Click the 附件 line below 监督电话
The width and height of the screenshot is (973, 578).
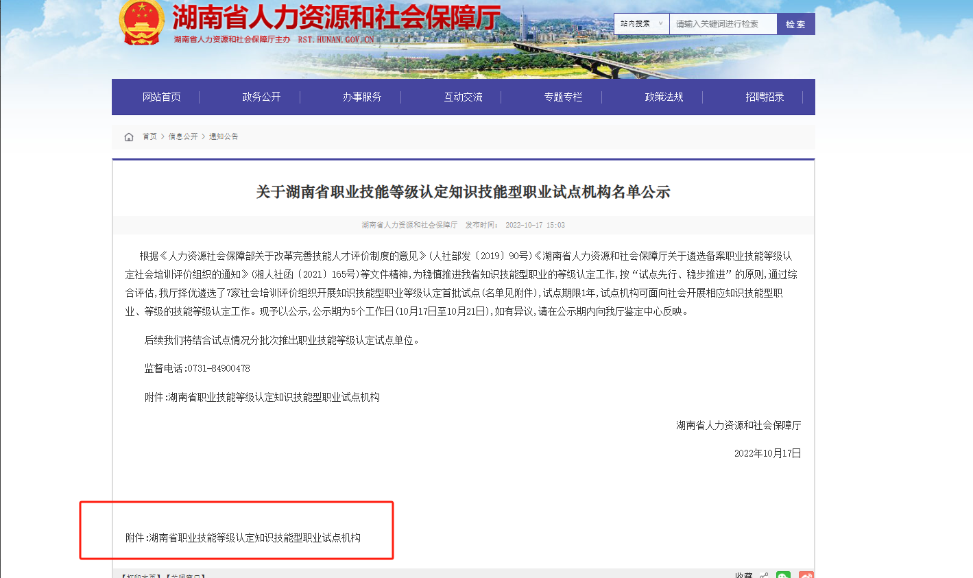[262, 397]
